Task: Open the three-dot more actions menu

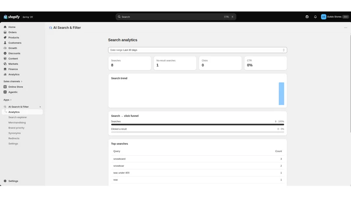Action: 346,28
